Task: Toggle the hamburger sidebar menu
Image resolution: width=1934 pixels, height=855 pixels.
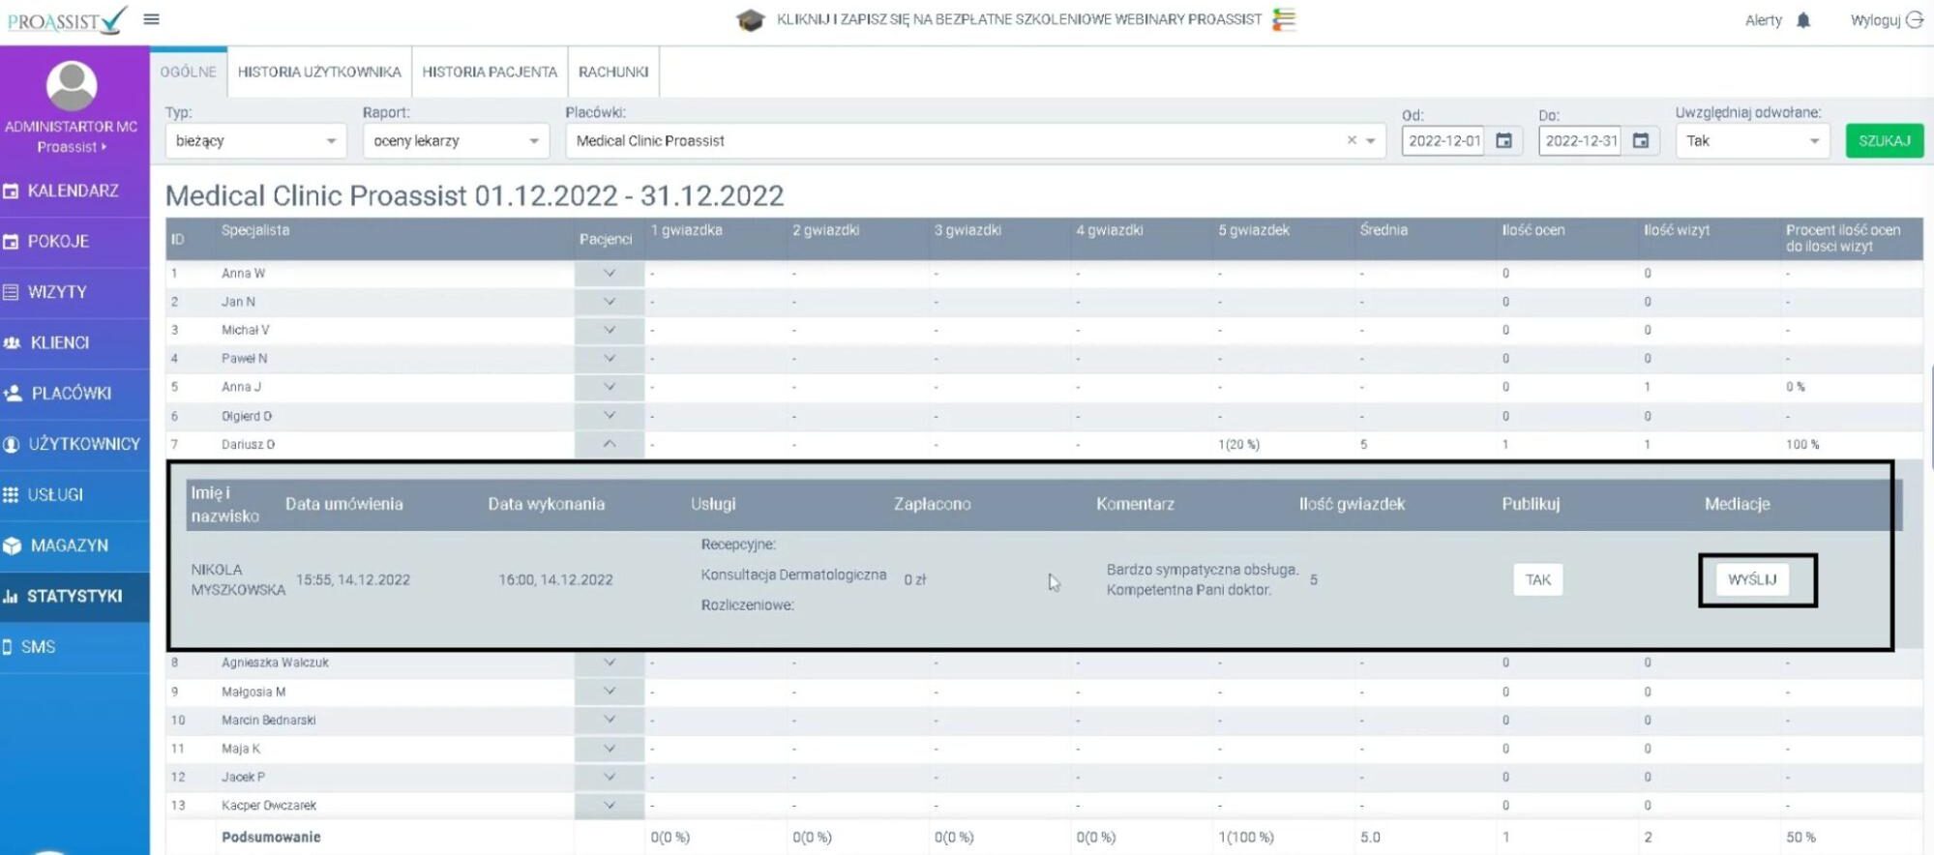Action: pos(152,18)
